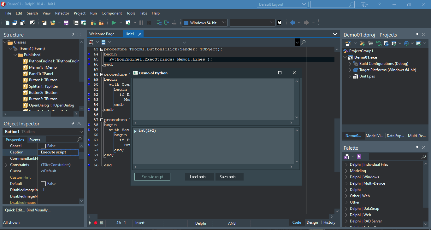This screenshot has height=230, width=431.
Task: Open the Refactor menu
Action: (62, 13)
